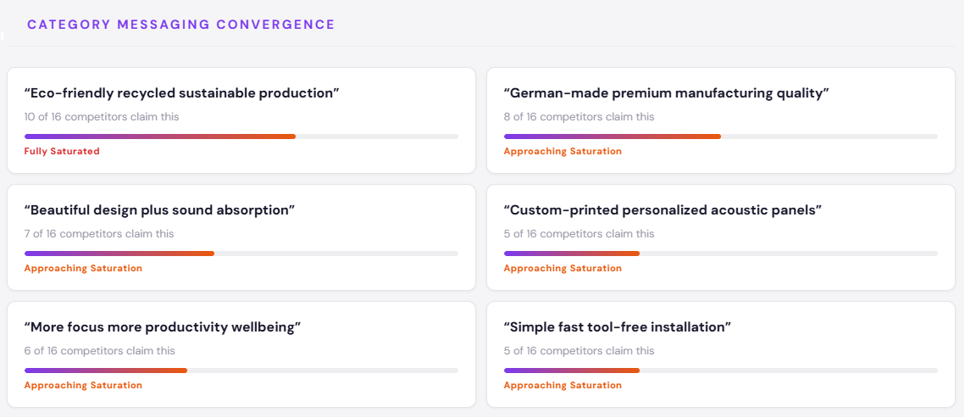Click the Beautiful design claim progress bar

click(x=241, y=254)
